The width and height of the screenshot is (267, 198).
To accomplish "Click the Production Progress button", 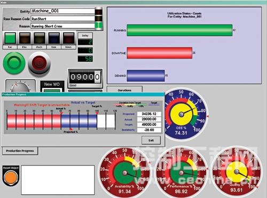I will pyautogui.click(x=20, y=151).
